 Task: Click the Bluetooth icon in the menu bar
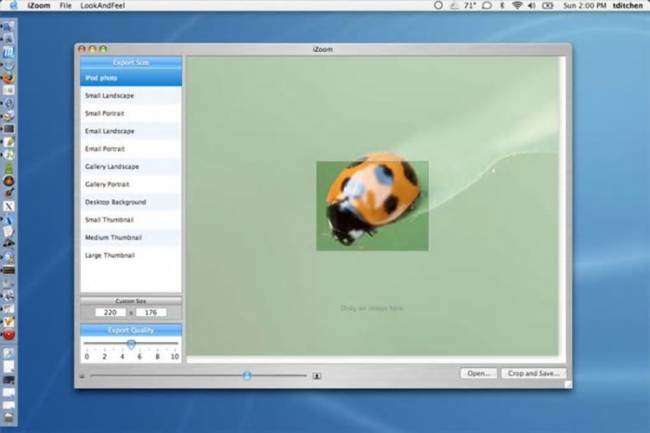502,5
